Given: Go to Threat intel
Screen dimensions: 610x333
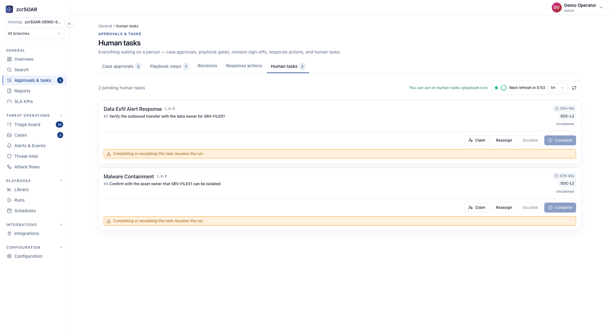Looking at the screenshot, I should [35, 156].
